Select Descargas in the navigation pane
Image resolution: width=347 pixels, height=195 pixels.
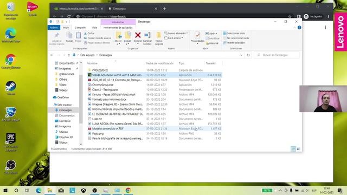coord(63,110)
